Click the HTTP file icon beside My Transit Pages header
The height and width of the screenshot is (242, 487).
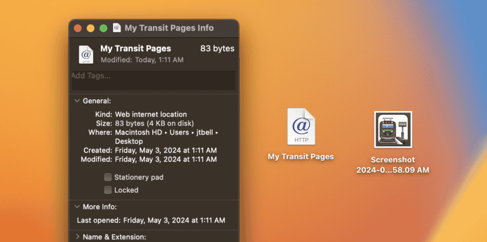86,54
